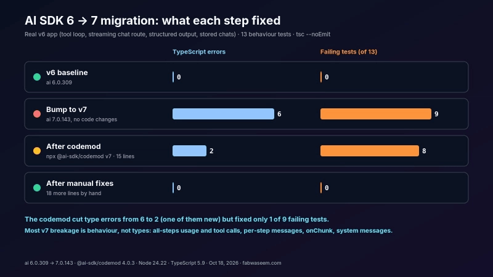Click the TypeScript errors column header
493x277 pixels.
point(199,52)
